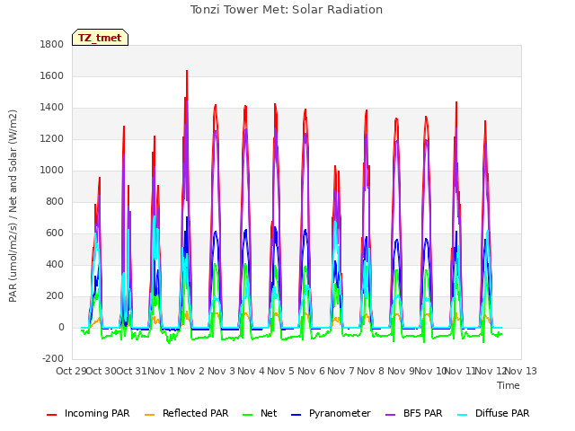Click the y-axis tick label 1400
Image resolution: width=575 pixels, height=431 pixels.
[x=52, y=108]
